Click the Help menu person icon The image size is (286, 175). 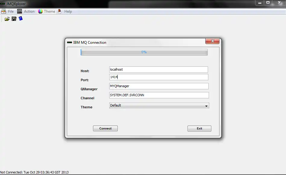click(x=60, y=11)
